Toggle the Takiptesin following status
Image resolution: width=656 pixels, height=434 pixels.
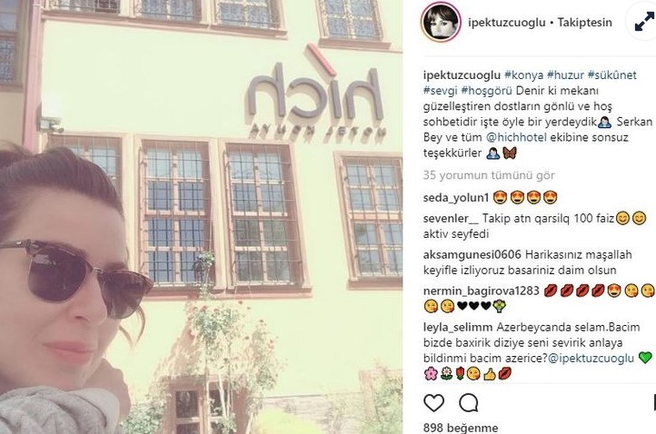584,23
